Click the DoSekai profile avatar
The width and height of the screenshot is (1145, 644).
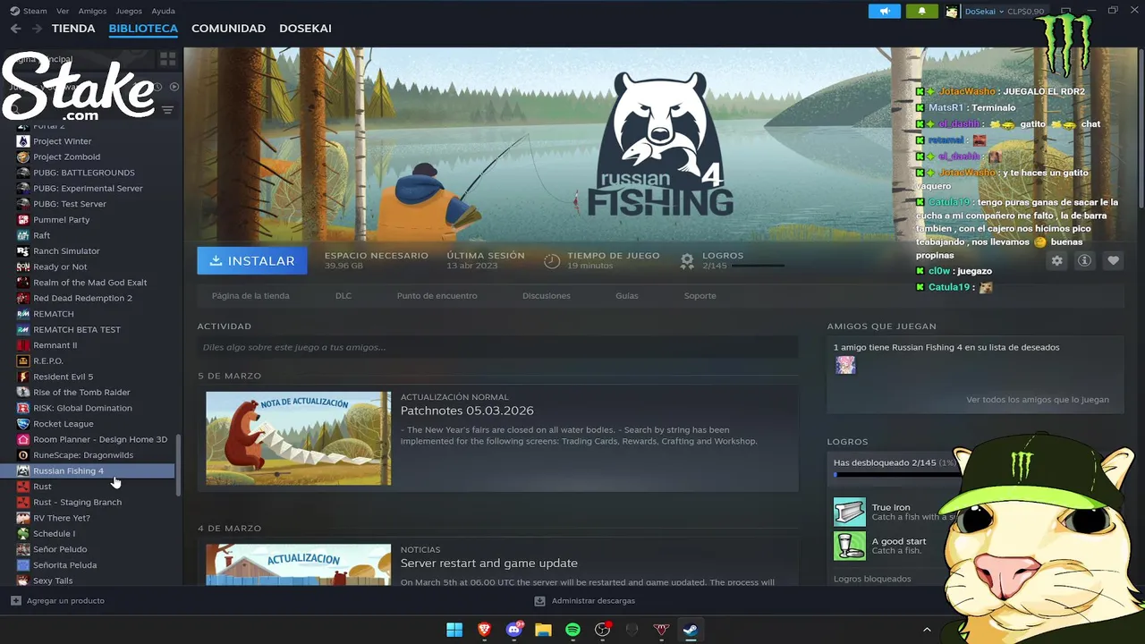point(952,12)
